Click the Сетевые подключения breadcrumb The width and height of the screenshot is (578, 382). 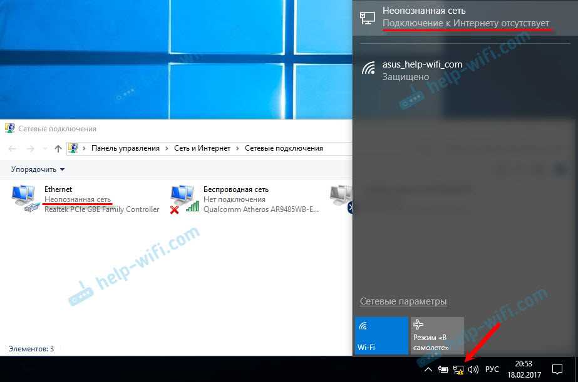point(284,148)
